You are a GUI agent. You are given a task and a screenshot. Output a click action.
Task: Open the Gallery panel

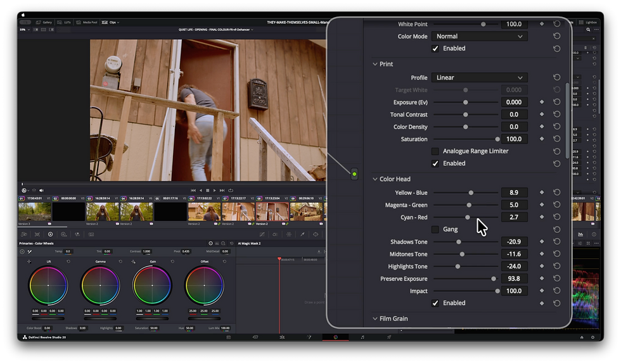coord(44,23)
